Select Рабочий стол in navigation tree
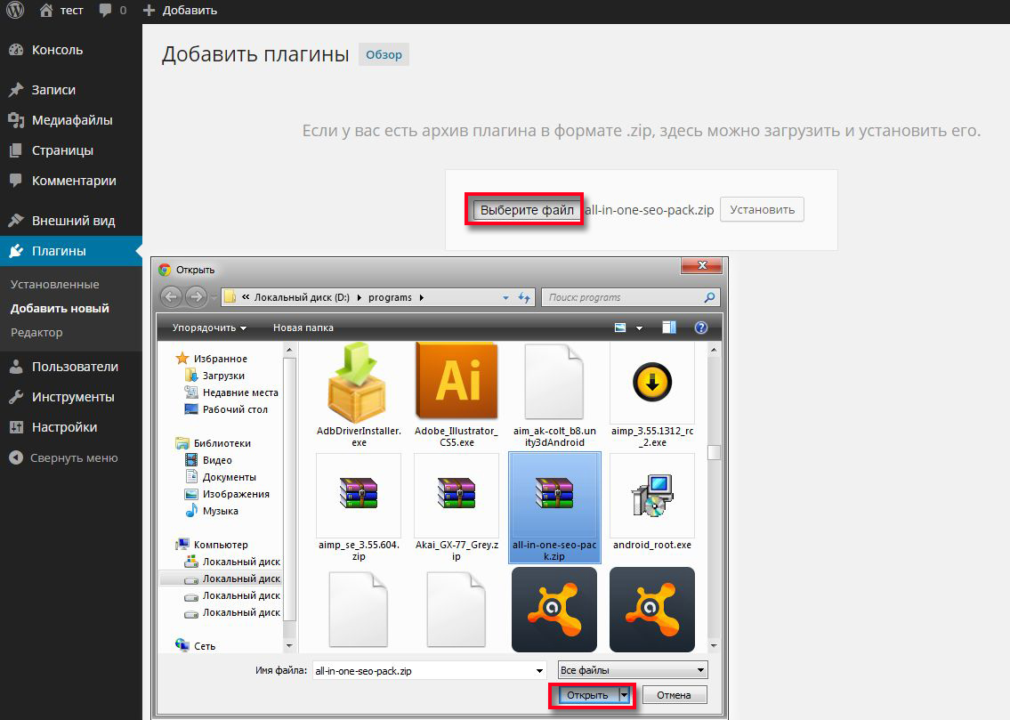1010x720 pixels. click(235, 409)
